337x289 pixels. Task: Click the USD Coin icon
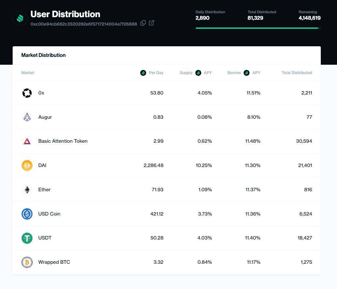[x=27, y=214]
